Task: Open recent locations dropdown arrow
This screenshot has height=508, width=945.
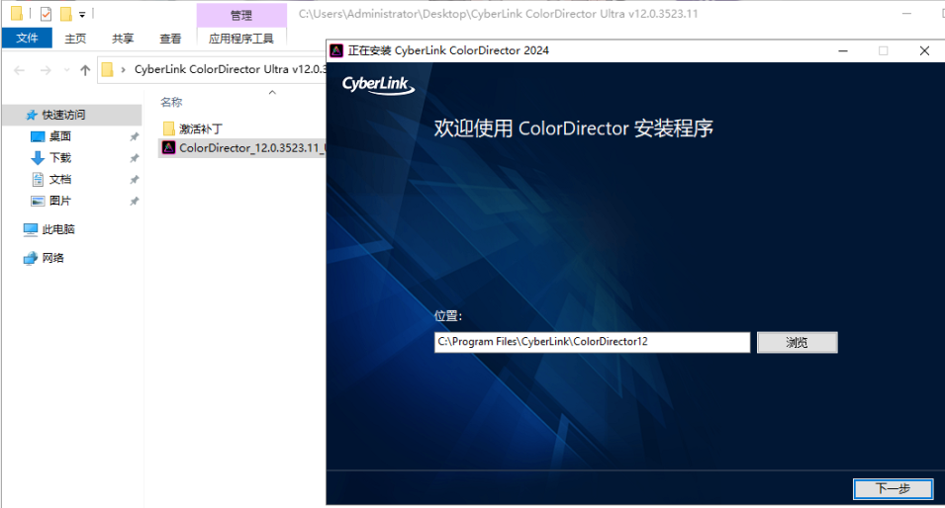Action: 66,70
